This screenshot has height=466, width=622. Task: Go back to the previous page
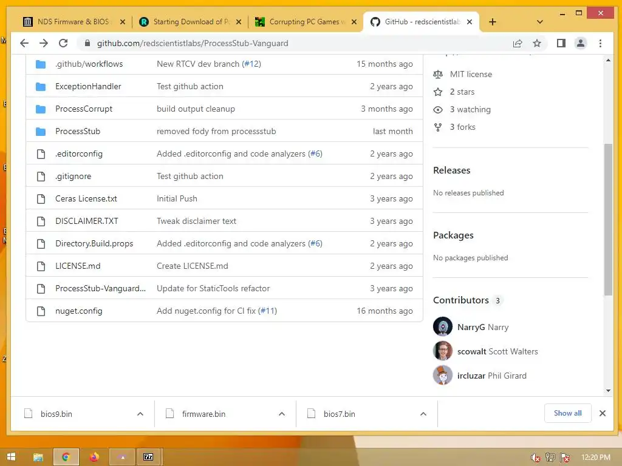click(24, 43)
